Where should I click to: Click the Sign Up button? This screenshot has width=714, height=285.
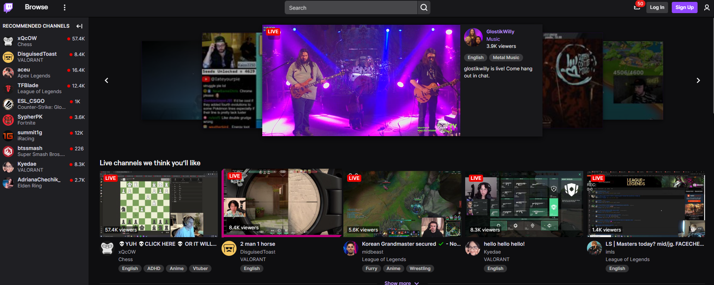(684, 7)
